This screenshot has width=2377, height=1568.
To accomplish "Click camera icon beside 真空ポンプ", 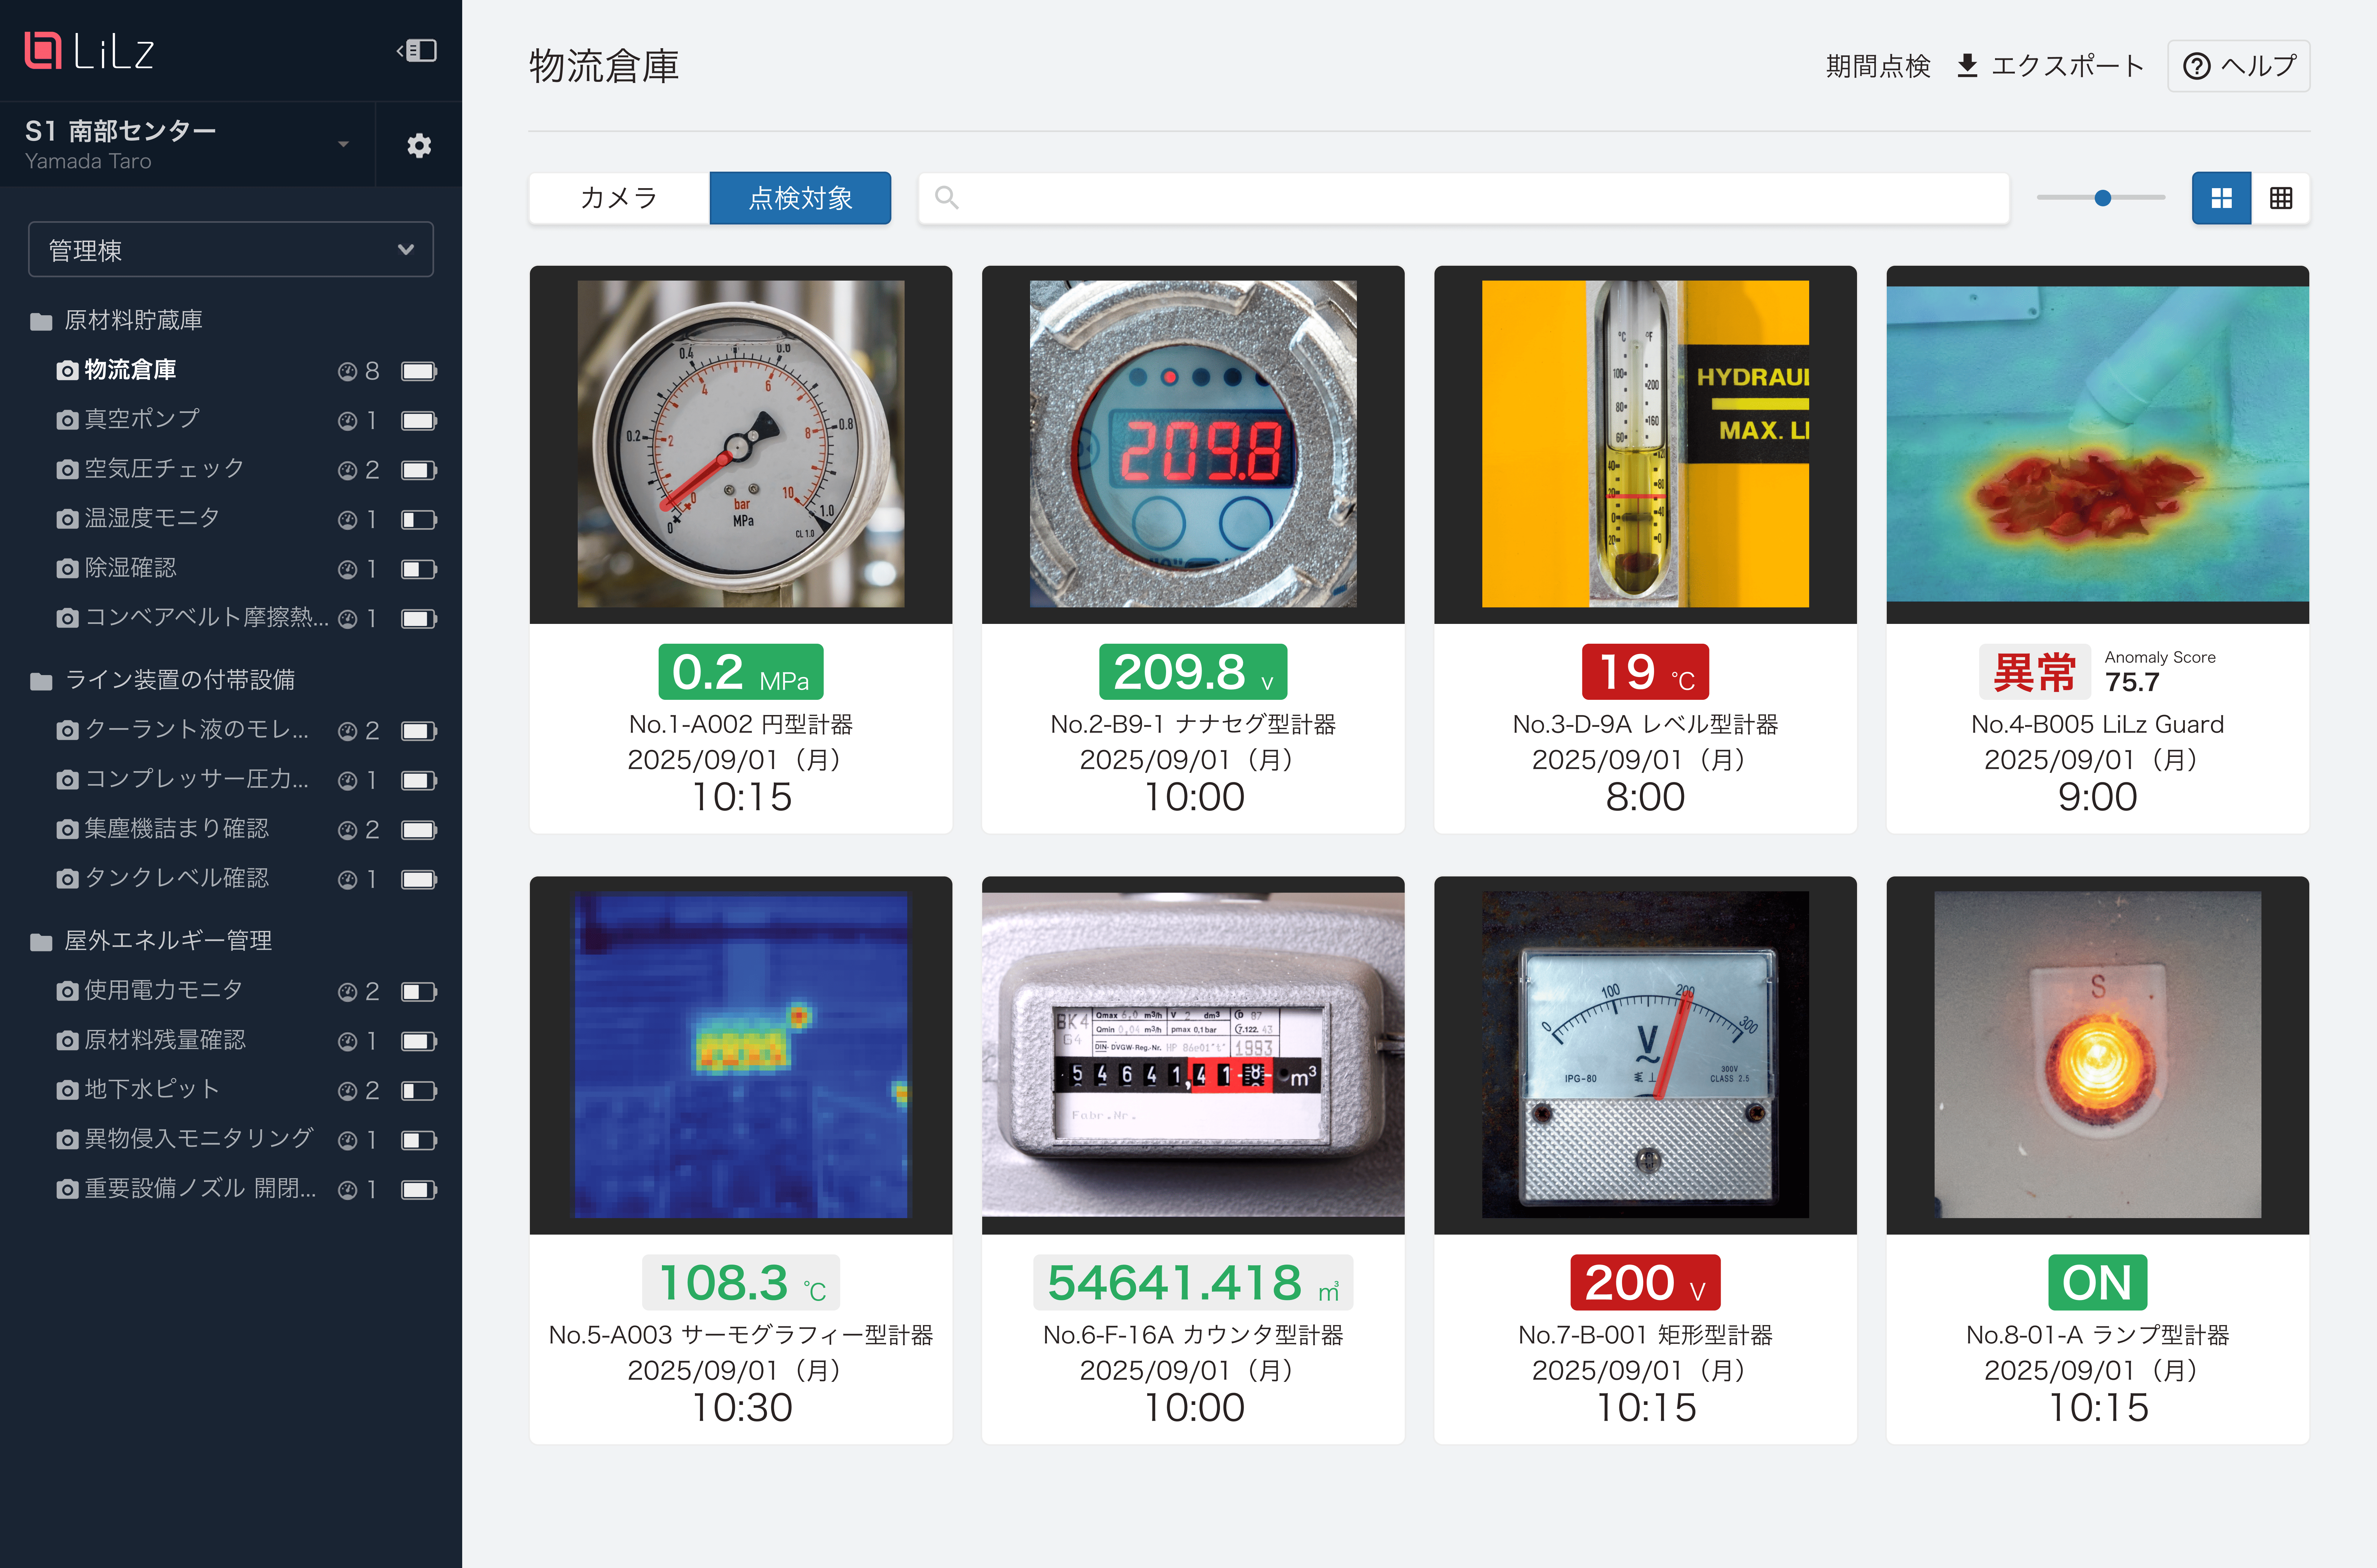I will click(x=67, y=420).
